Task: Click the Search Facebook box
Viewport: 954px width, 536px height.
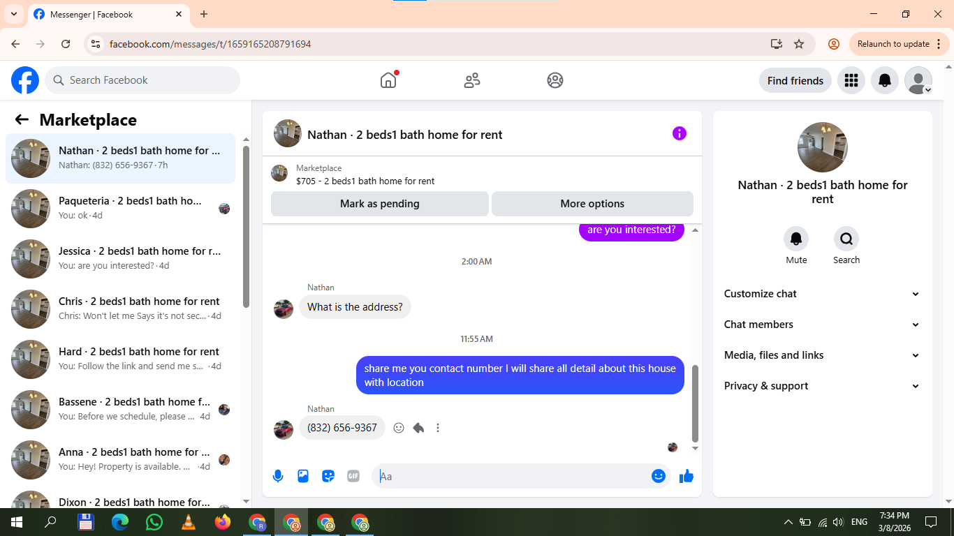Action: (142, 80)
